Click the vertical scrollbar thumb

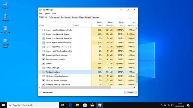pos(137,78)
